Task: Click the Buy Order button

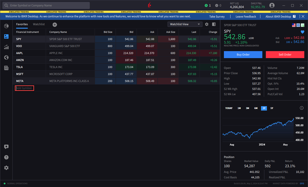Action: pos(243,55)
